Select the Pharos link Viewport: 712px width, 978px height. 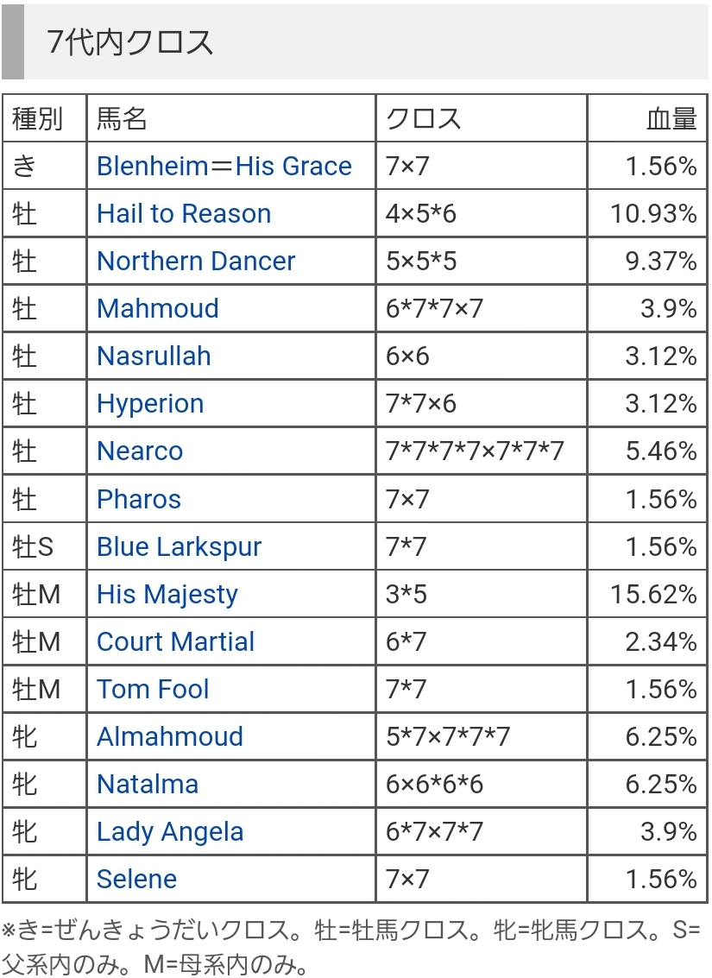(138, 499)
